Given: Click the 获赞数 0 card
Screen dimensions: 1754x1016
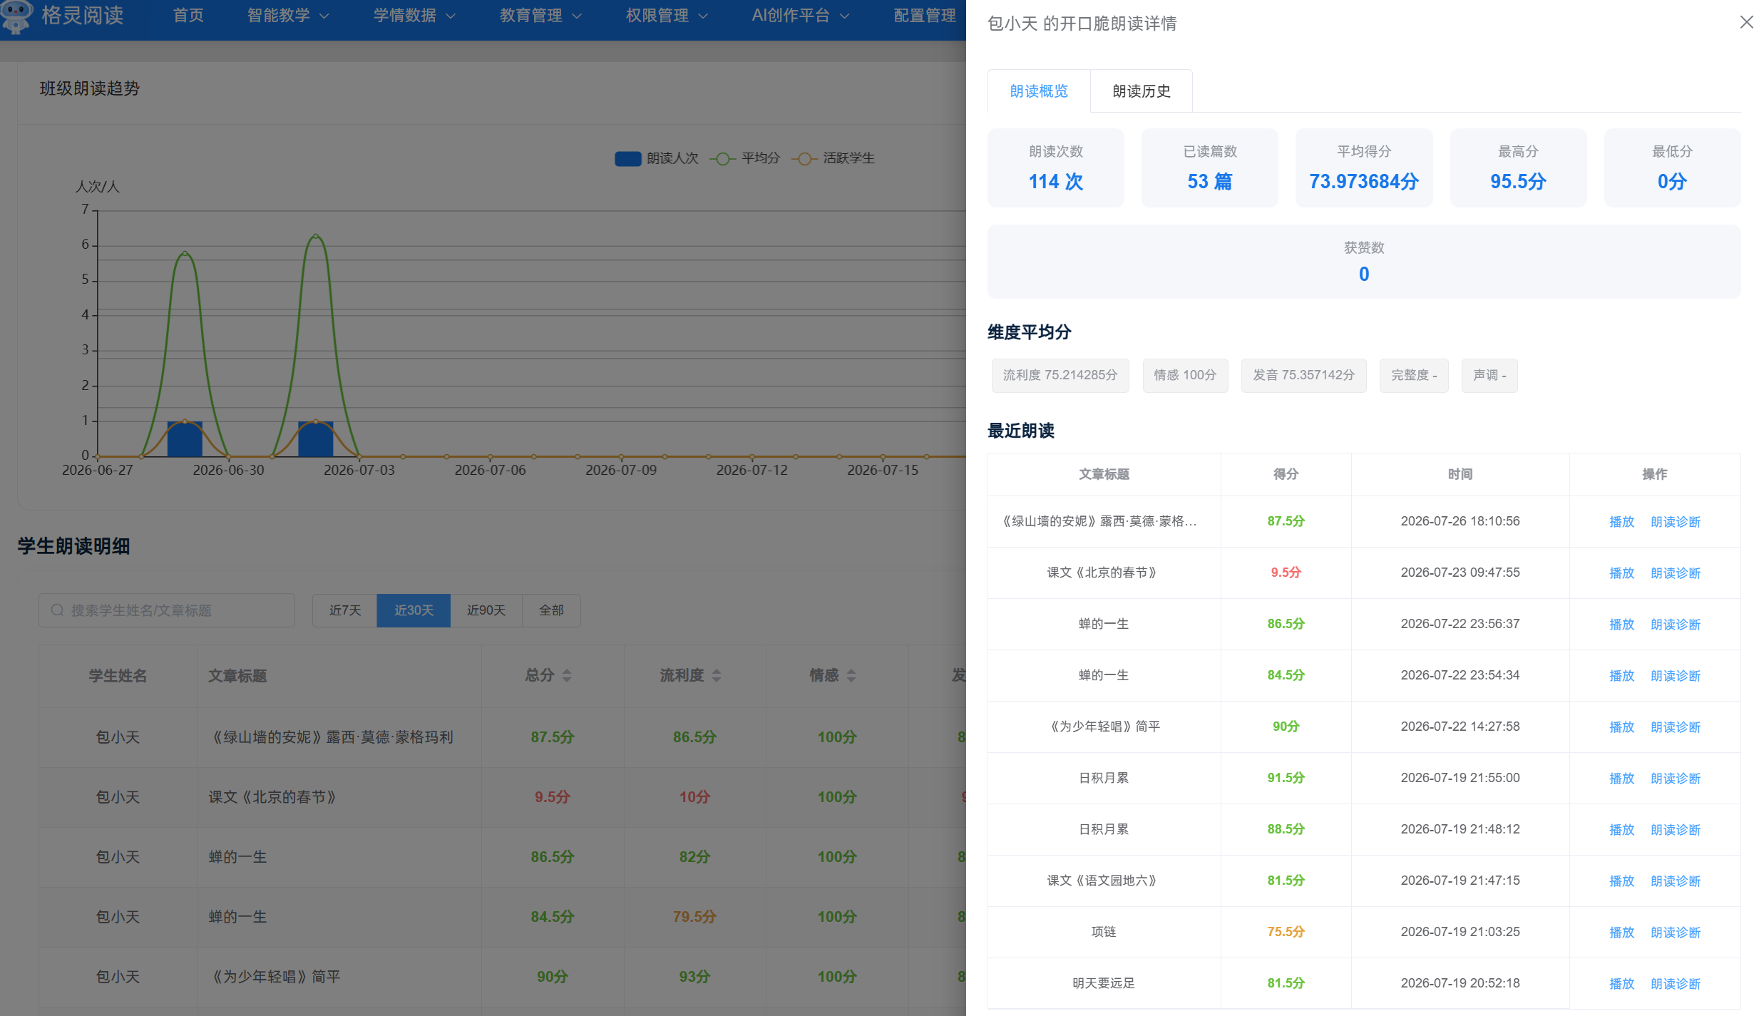Looking at the screenshot, I should click(x=1364, y=262).
